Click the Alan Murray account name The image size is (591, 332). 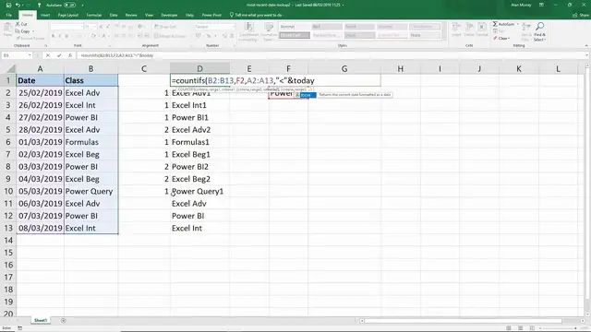tap(521, 6)
